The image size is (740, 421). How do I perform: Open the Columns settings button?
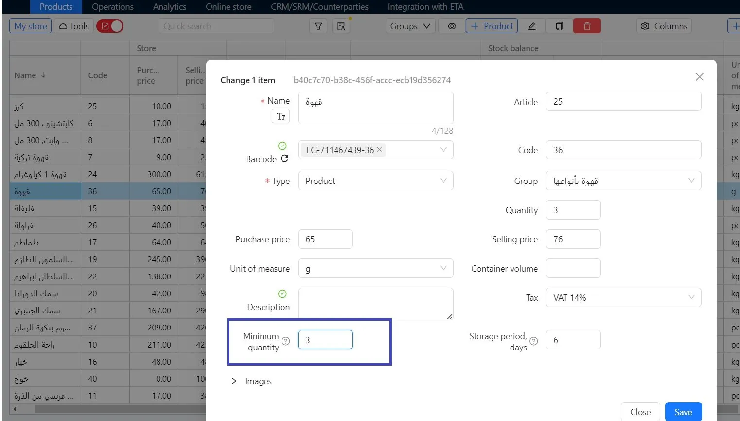(664, 26)
